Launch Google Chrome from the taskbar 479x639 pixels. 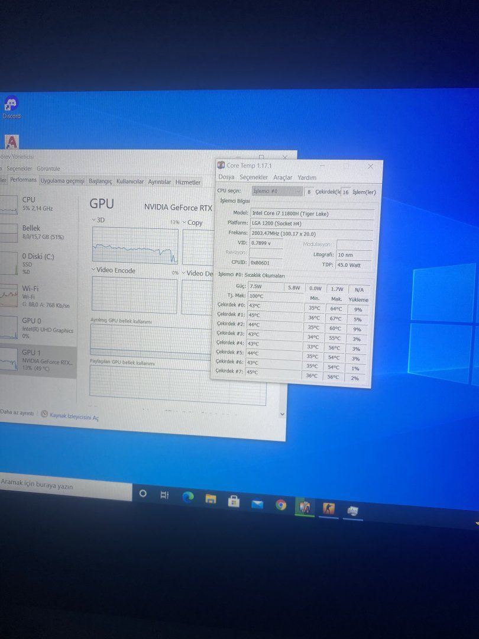click(x=281, y=505)
